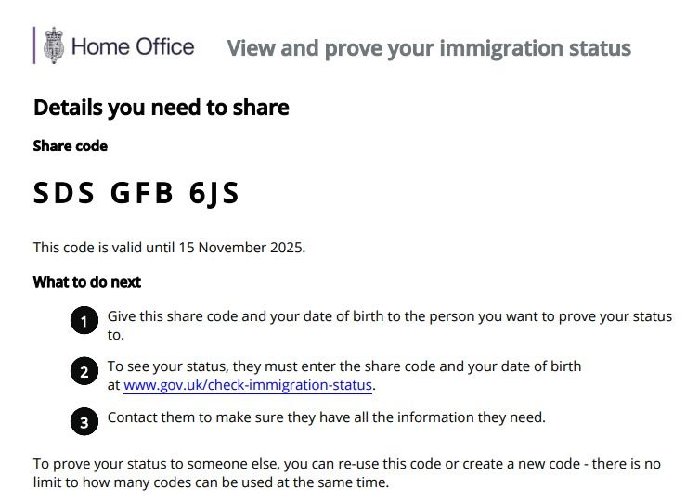Viewport: 699px width, 501px height.
Task: Click the '15 November 2025' date text
Action: (x=240, y=248)
